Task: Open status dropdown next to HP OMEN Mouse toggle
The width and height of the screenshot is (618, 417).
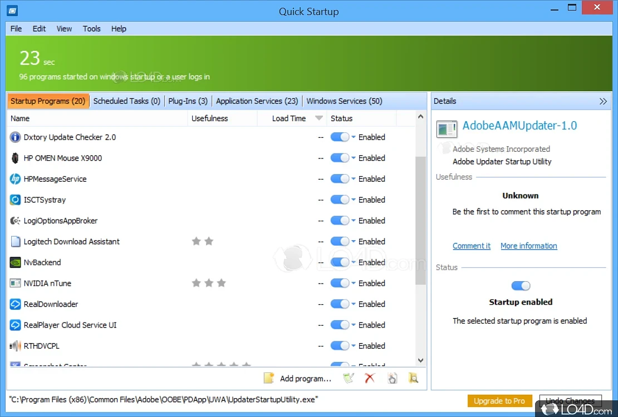Action: click(x=352, y=158)
